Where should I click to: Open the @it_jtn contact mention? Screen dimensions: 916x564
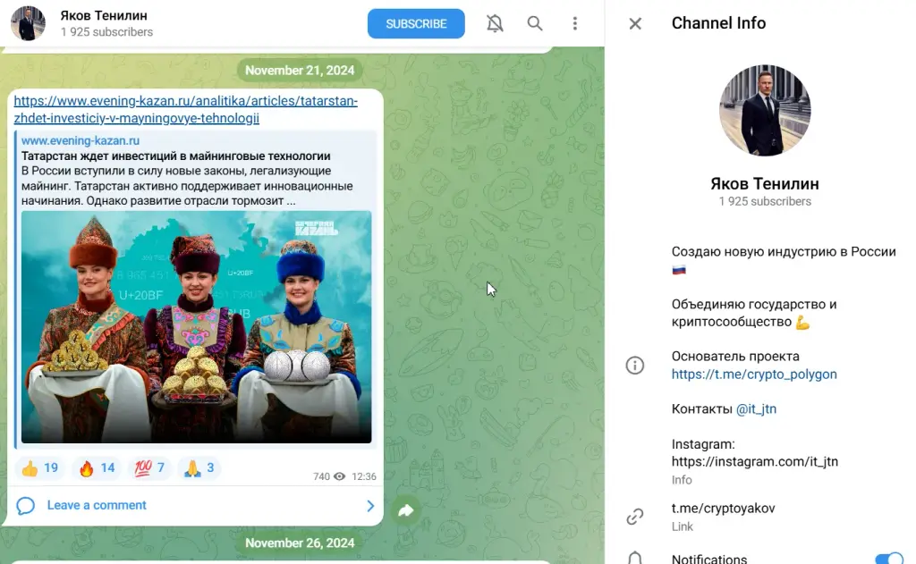coord(756,408)
